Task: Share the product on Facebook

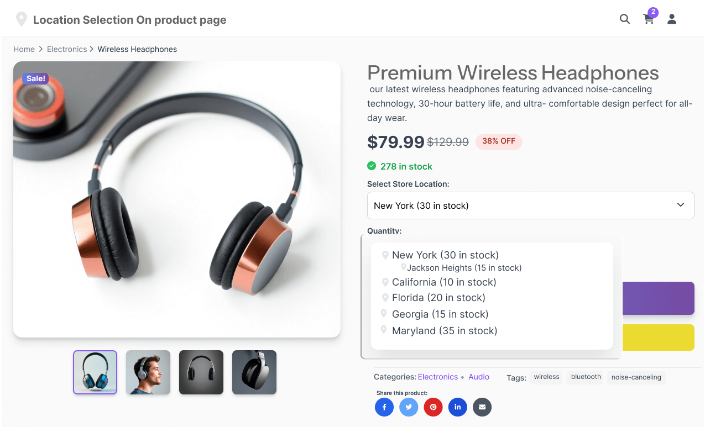Action: 384,407
